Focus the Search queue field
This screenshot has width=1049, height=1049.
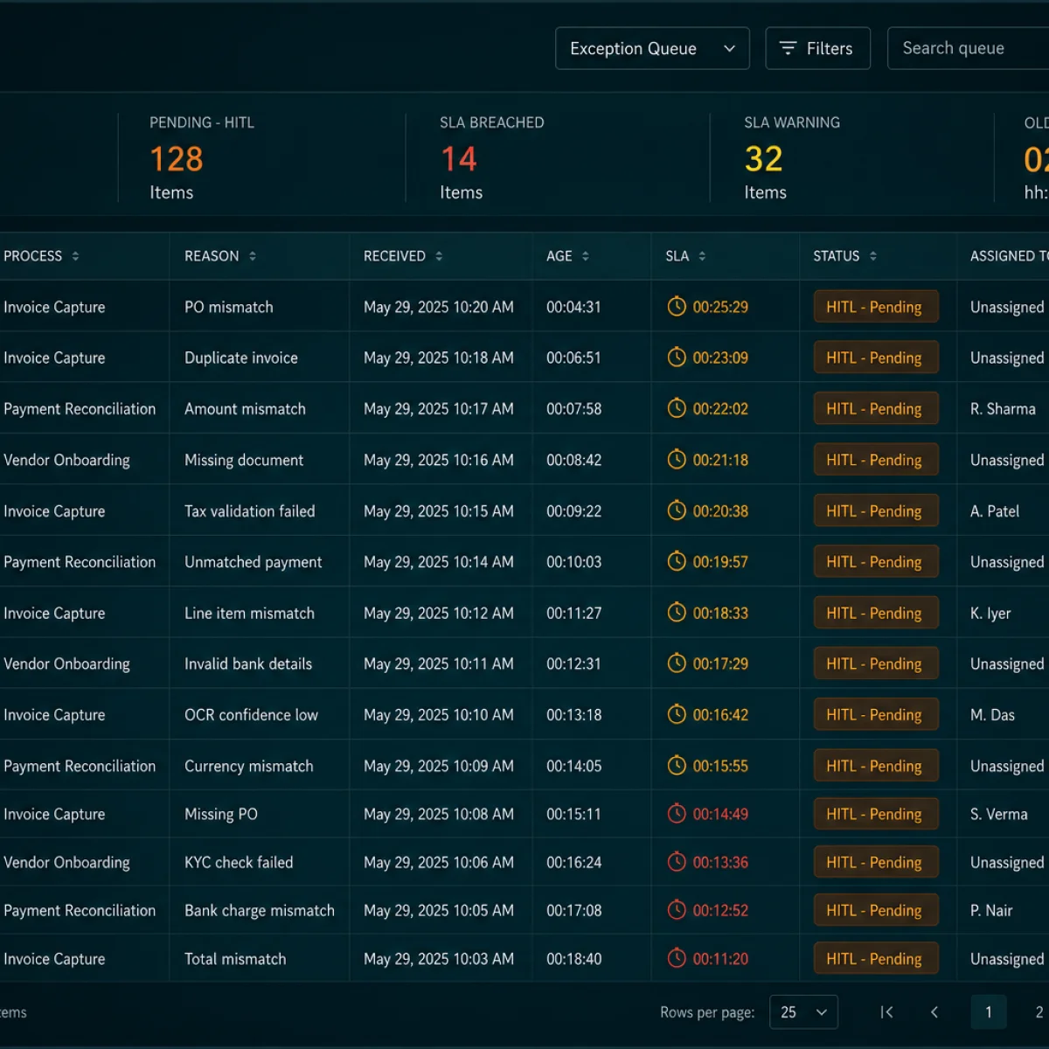969,48
